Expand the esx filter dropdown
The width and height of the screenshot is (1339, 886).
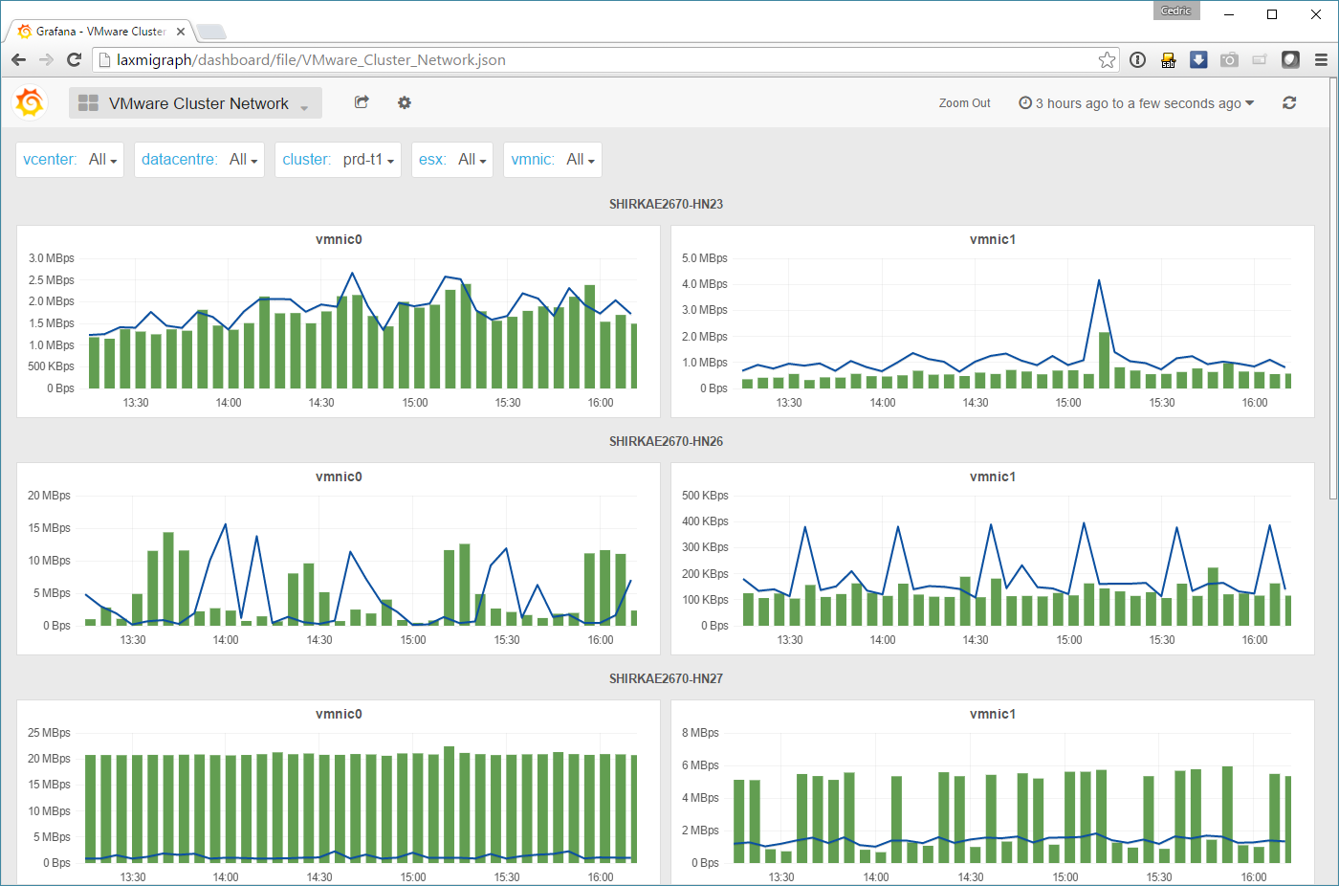point(472,160)
